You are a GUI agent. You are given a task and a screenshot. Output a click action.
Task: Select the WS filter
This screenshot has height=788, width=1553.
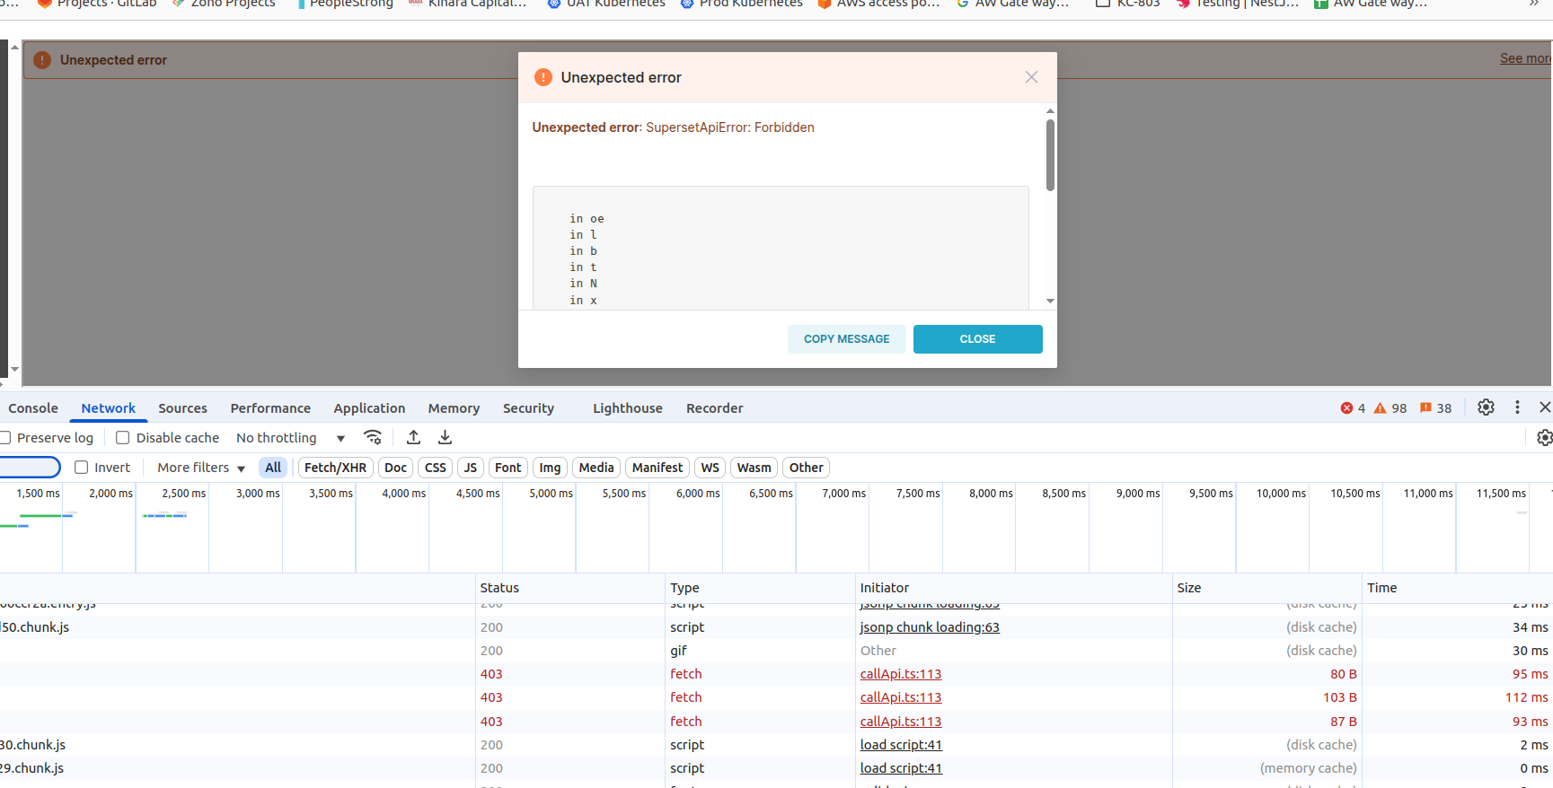click(x=710, y=468)
